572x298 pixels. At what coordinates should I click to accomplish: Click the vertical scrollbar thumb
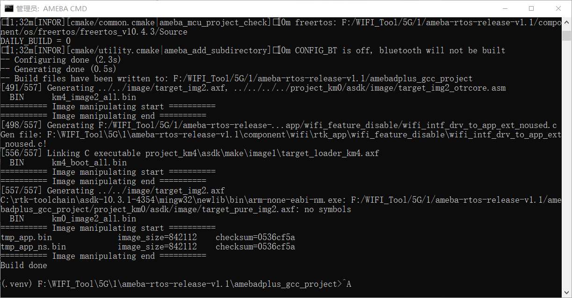(x=566, y=35)
